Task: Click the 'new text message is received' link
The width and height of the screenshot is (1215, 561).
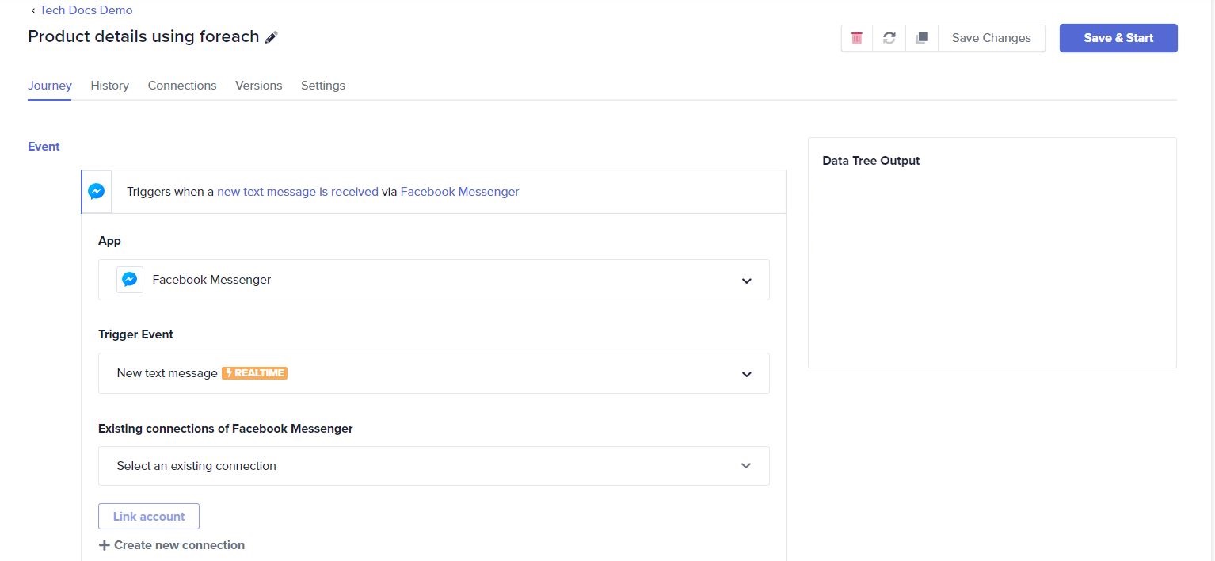Action: point(298,191)
